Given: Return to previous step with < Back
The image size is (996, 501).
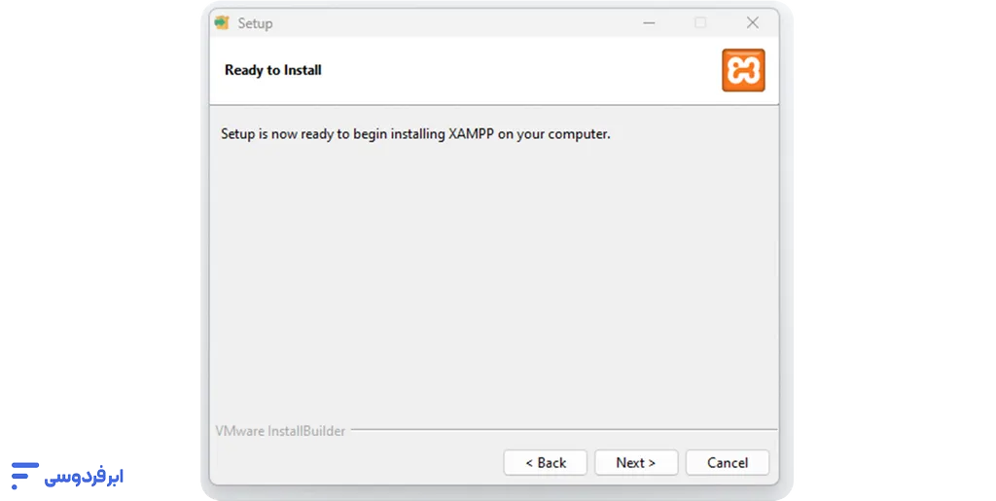Looking at the screenshot, I should click(x=545, y=463).
